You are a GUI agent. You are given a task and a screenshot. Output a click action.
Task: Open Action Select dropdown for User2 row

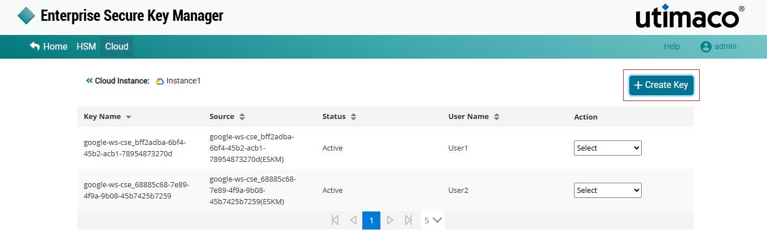pyautogui.click(x=608, y=190)
